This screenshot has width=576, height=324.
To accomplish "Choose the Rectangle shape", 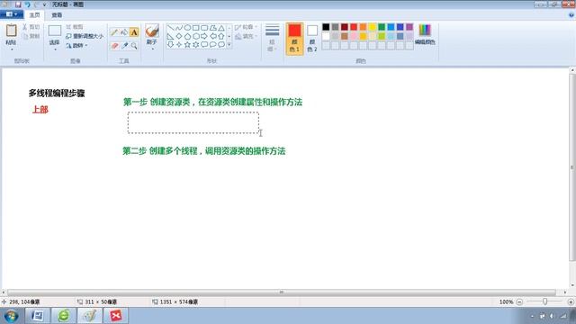I will (x=196, y=28).
